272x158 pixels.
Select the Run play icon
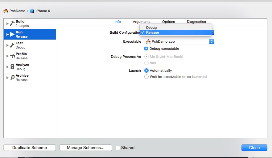coord(12,34)
